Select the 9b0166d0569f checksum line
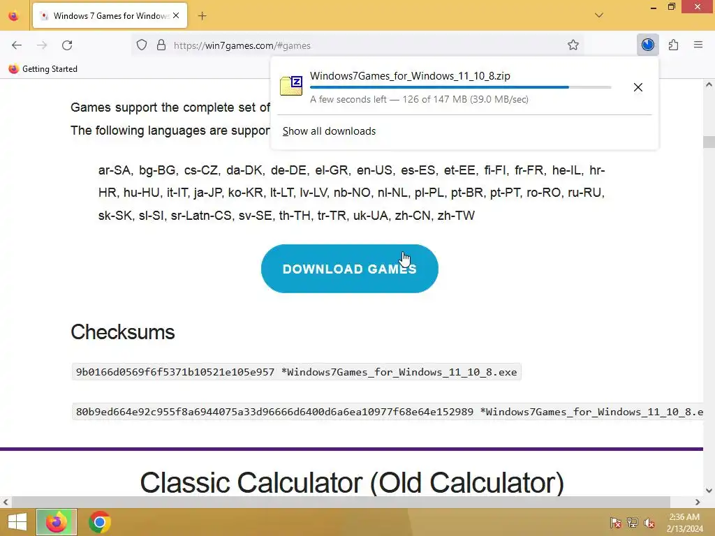 (296, 372)
